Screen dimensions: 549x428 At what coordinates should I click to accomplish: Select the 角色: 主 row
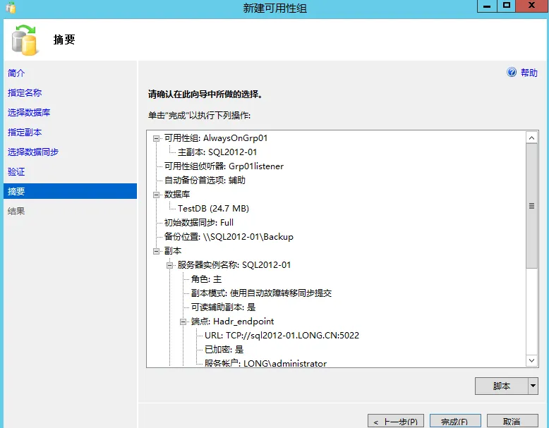click(x=206, y=279)
